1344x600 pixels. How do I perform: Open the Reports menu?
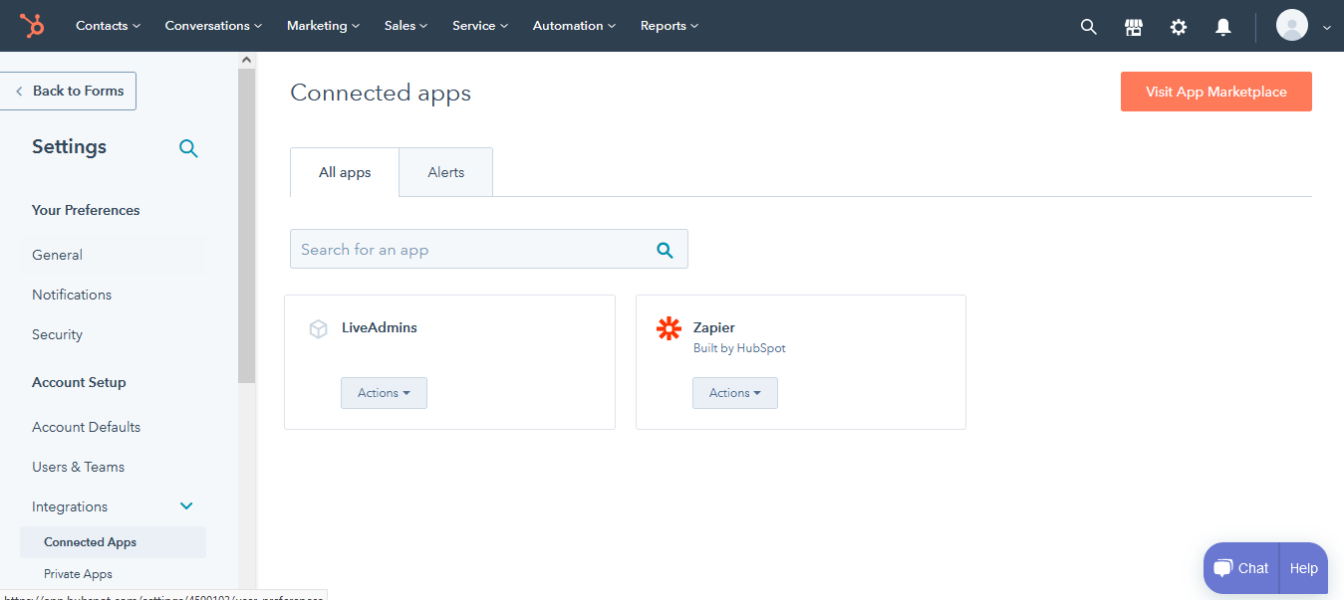[x=669, y=26]
